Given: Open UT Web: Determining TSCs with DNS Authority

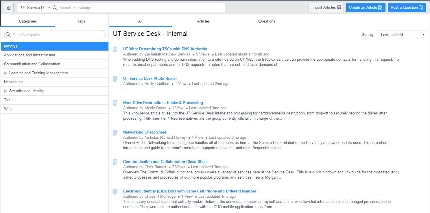Looking at the screenshot, I should tap(165, 49).
